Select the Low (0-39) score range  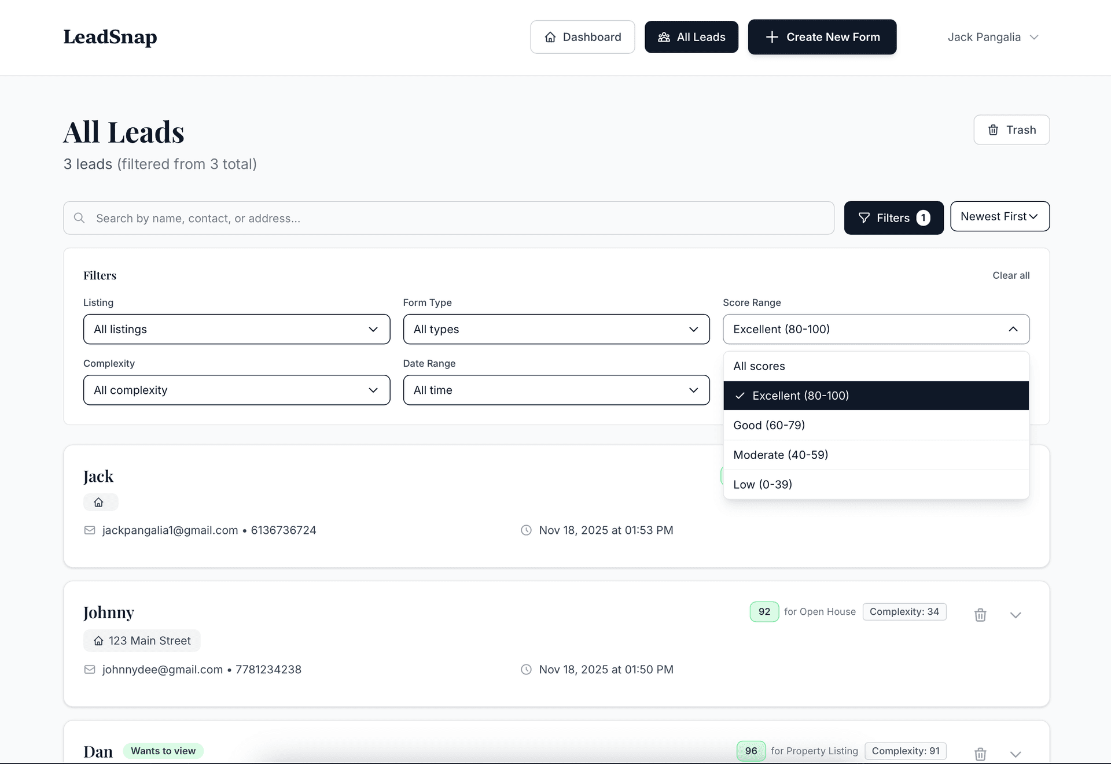click(x=762, y=484)
